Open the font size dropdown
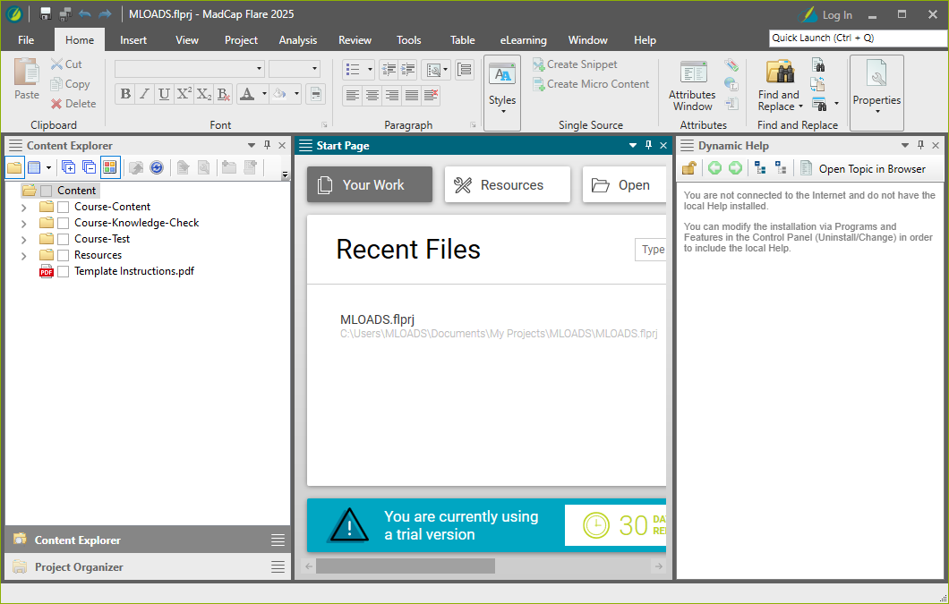This screenshot has height=604, width=949. (315, 68)
